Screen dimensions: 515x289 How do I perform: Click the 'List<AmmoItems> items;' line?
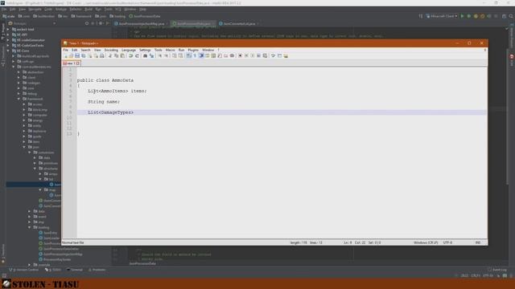click(117, 91)
